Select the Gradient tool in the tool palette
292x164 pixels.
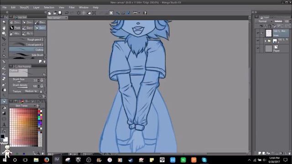[x=4, y=113]
